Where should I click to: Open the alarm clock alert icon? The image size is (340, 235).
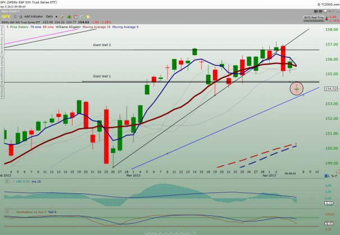coord(76,17)
